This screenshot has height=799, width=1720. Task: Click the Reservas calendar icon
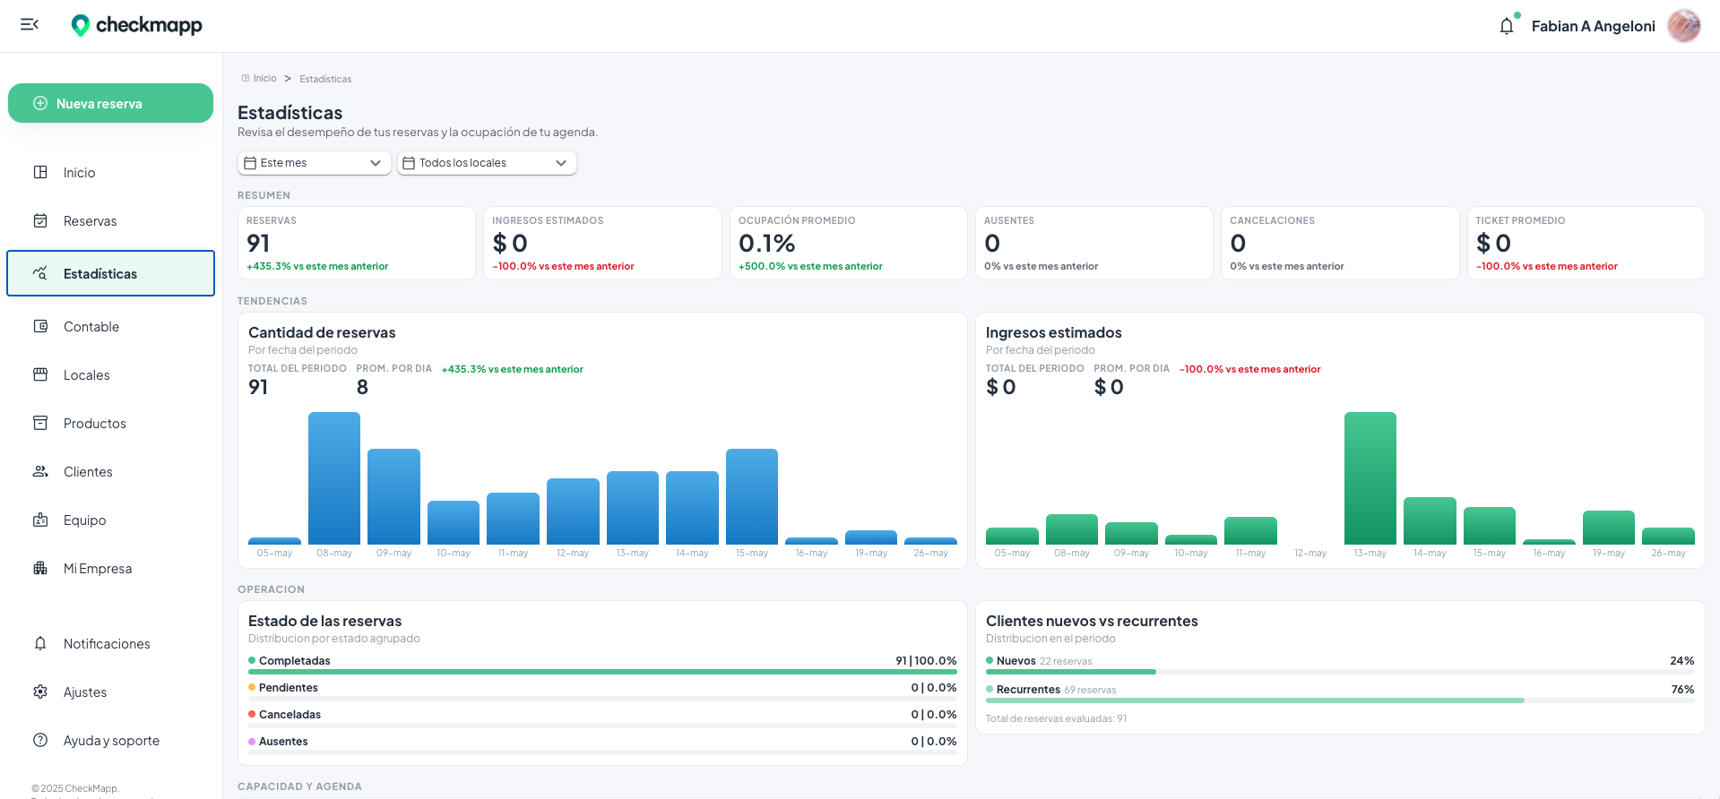click(x=40, y=220)
